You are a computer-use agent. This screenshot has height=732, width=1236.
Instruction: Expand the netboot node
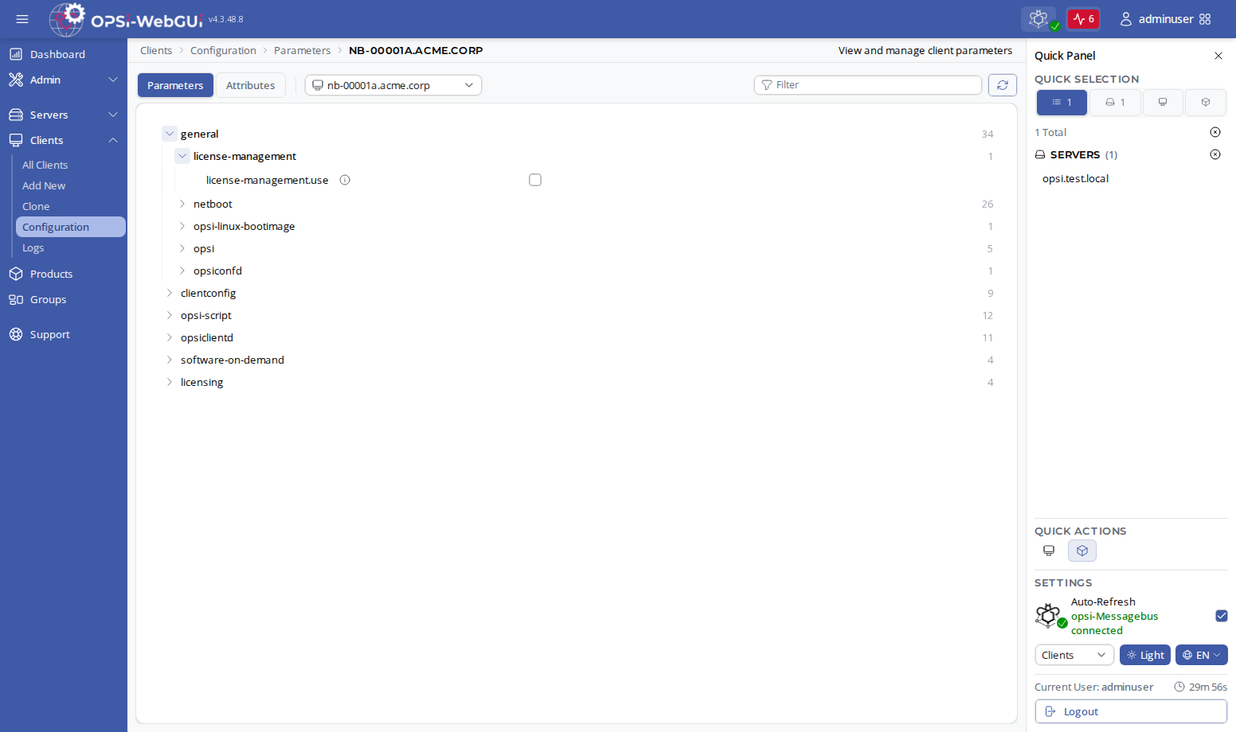182,204
